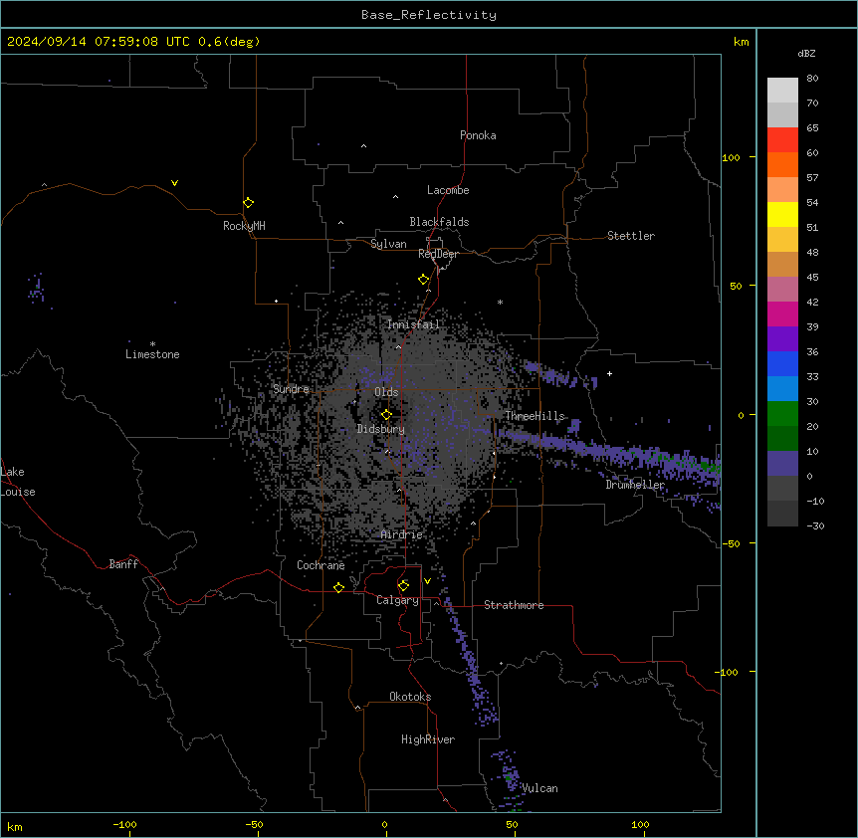Click the -100 km label on bottom axis

(x=124, y=825)
